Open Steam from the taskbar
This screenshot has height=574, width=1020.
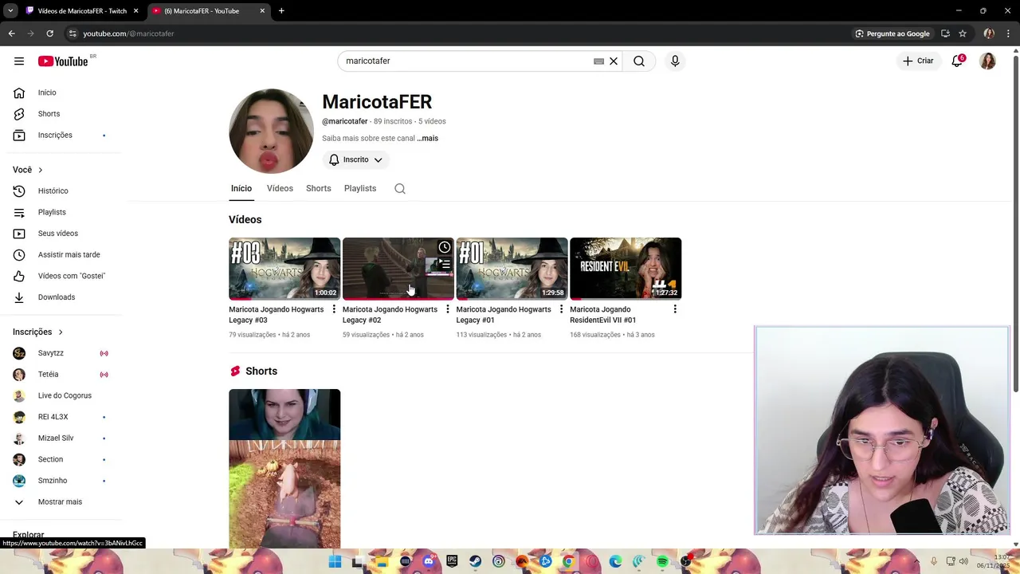click(475, 562)
